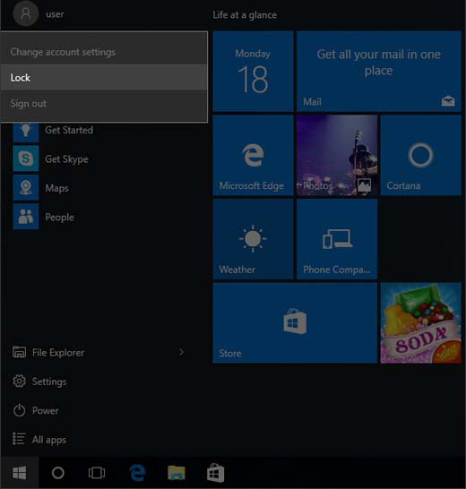Click the Life at a glance heading

[x=245, y=14]
